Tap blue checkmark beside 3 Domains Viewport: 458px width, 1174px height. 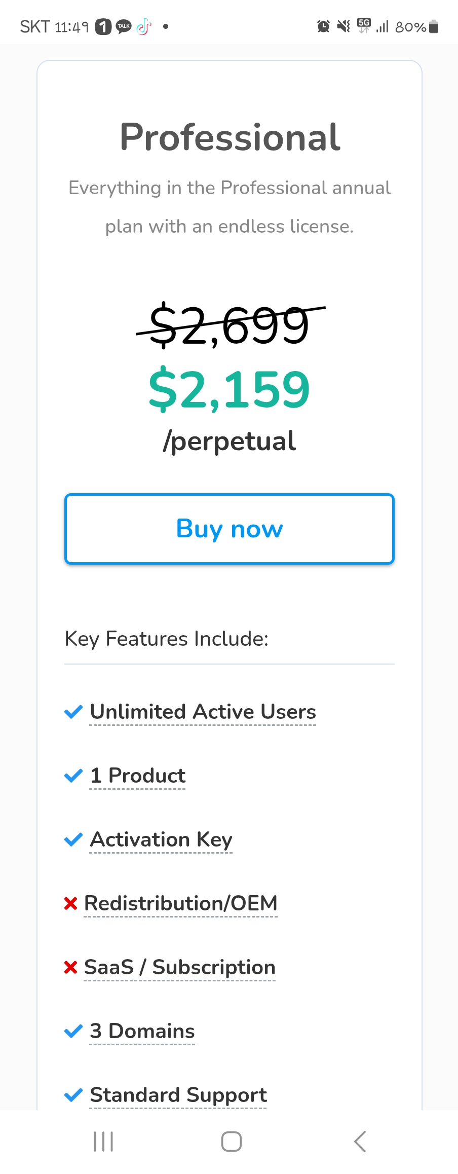click(x=73, y=1031)
